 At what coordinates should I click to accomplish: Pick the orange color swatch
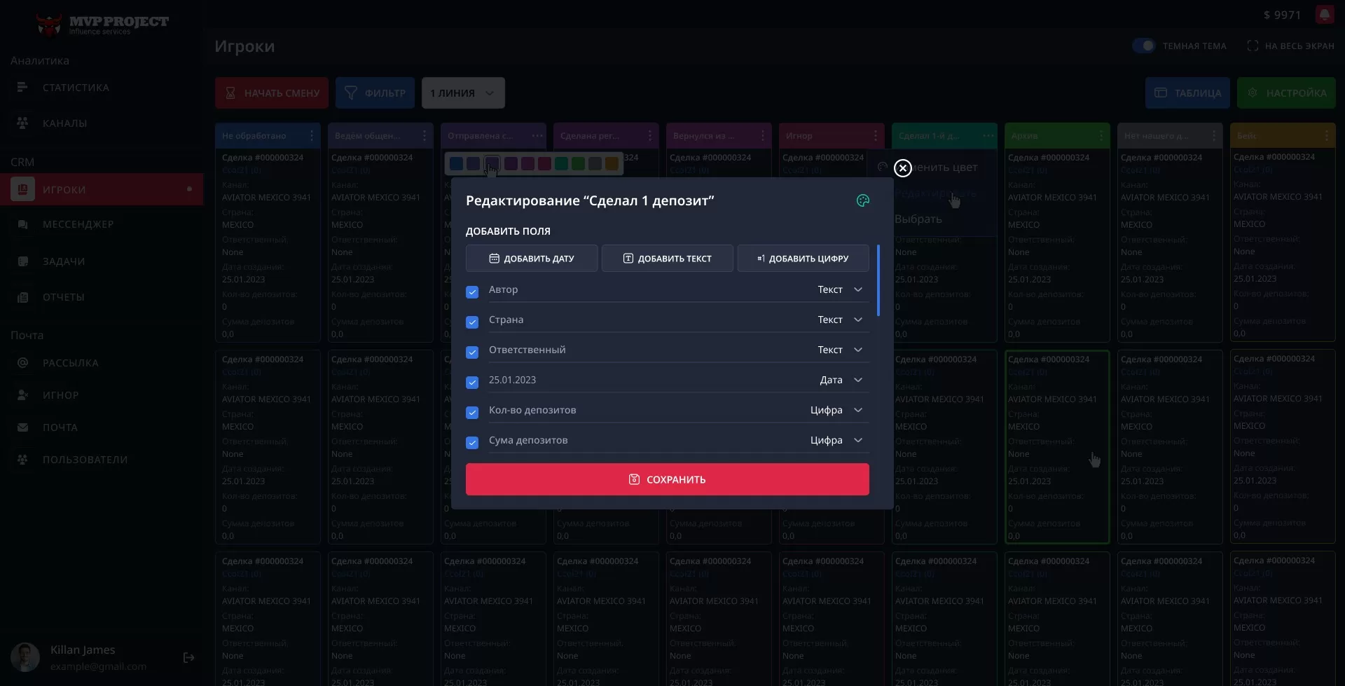tap(612, 164)
